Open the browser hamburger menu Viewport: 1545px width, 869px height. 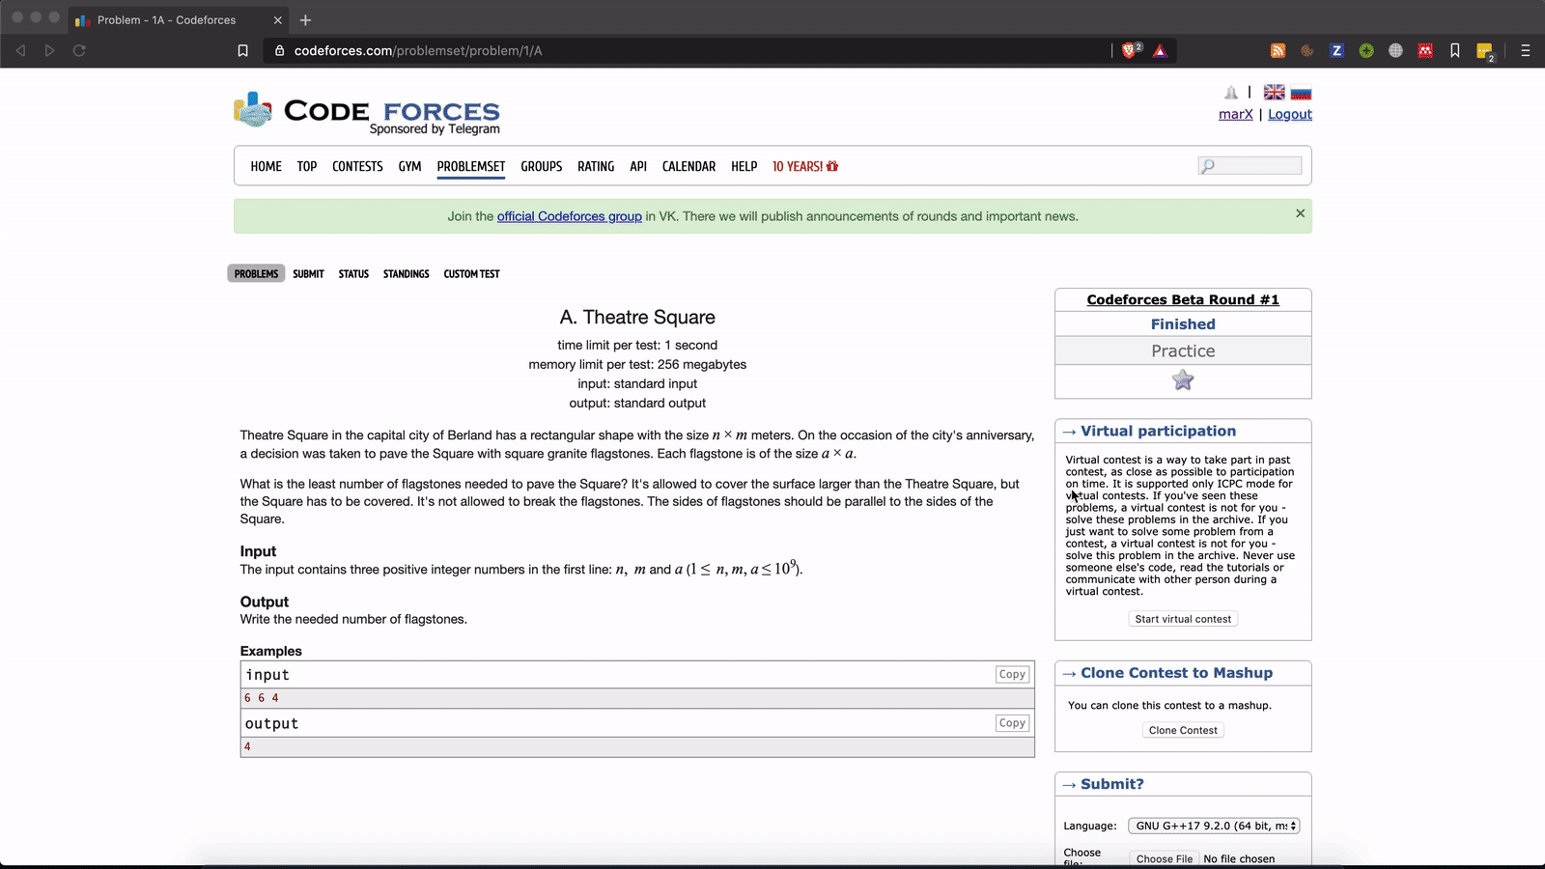coord(1526,51)
